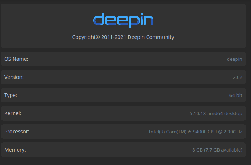
Task: Select the version value '20.2'
Action: pyautogui.click(x=237, y=77)
